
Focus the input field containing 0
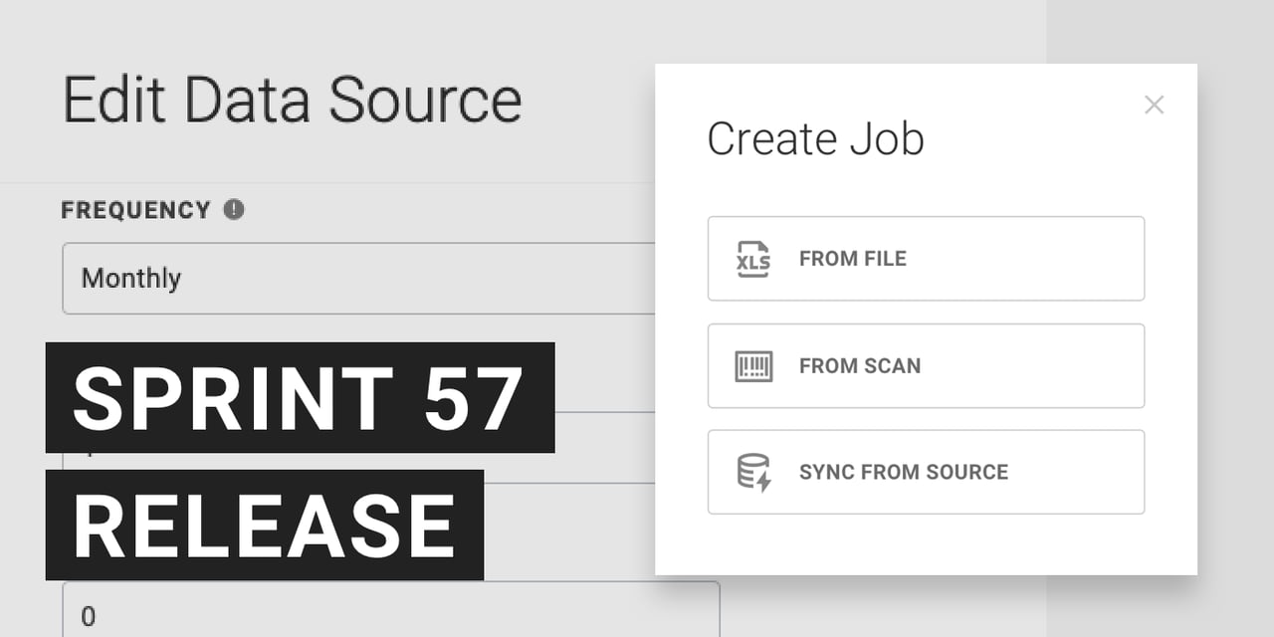390,612
